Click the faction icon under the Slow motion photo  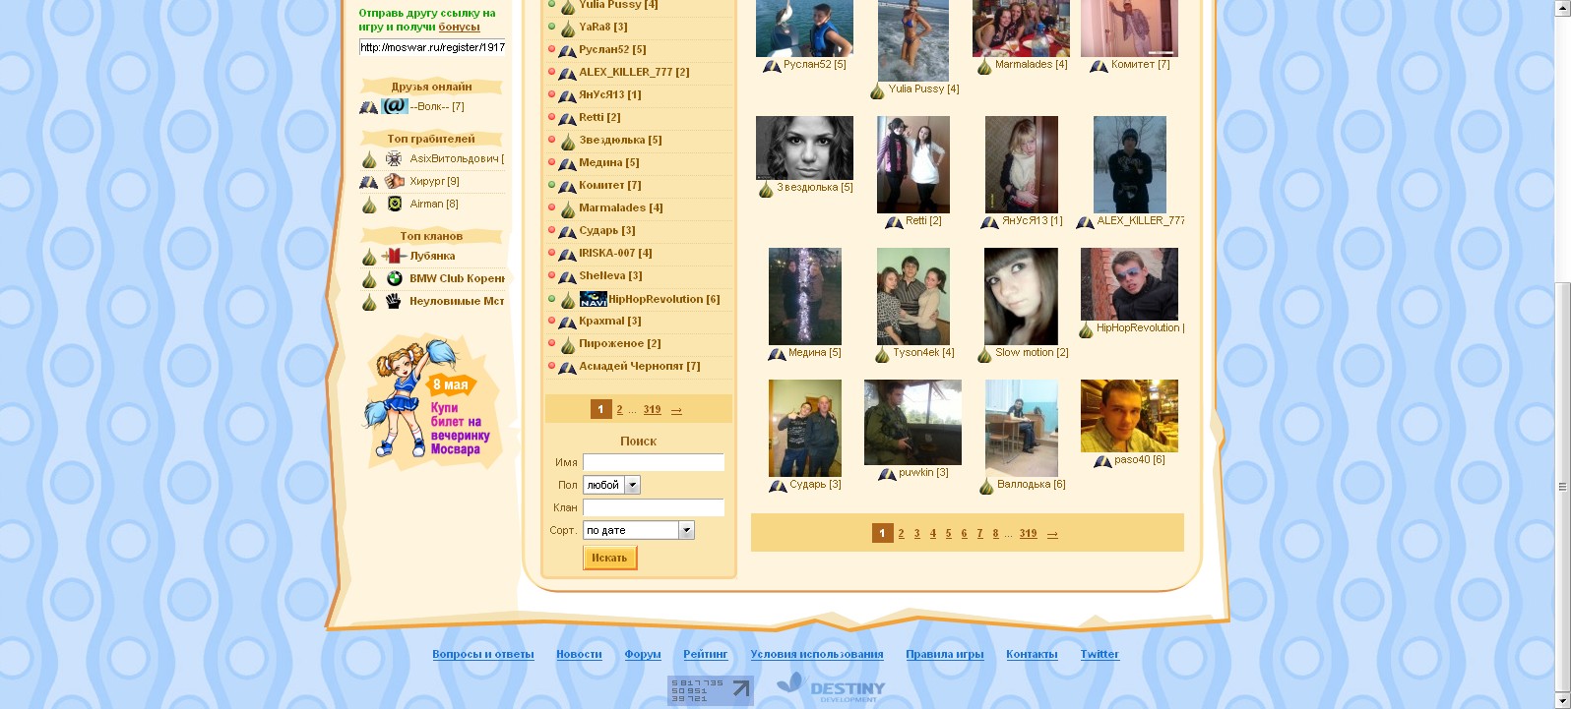point(984,353)
